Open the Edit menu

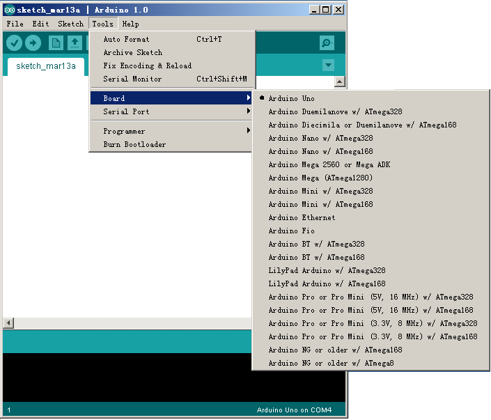click(40, 24)
